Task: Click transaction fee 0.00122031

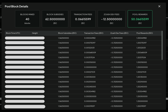Action: pyautogui.click(x=89, y=48)
